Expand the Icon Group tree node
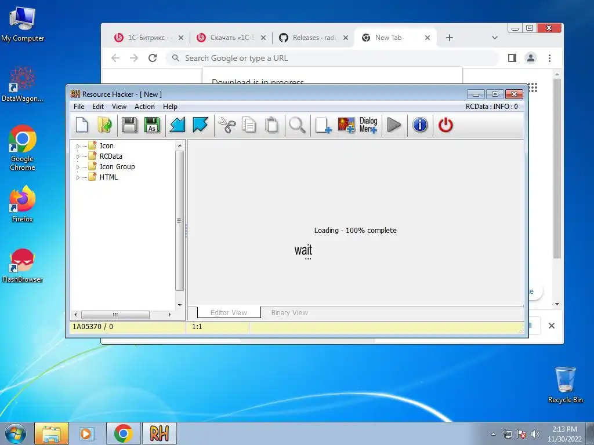The image size is (594, 445). pos(78,167)
